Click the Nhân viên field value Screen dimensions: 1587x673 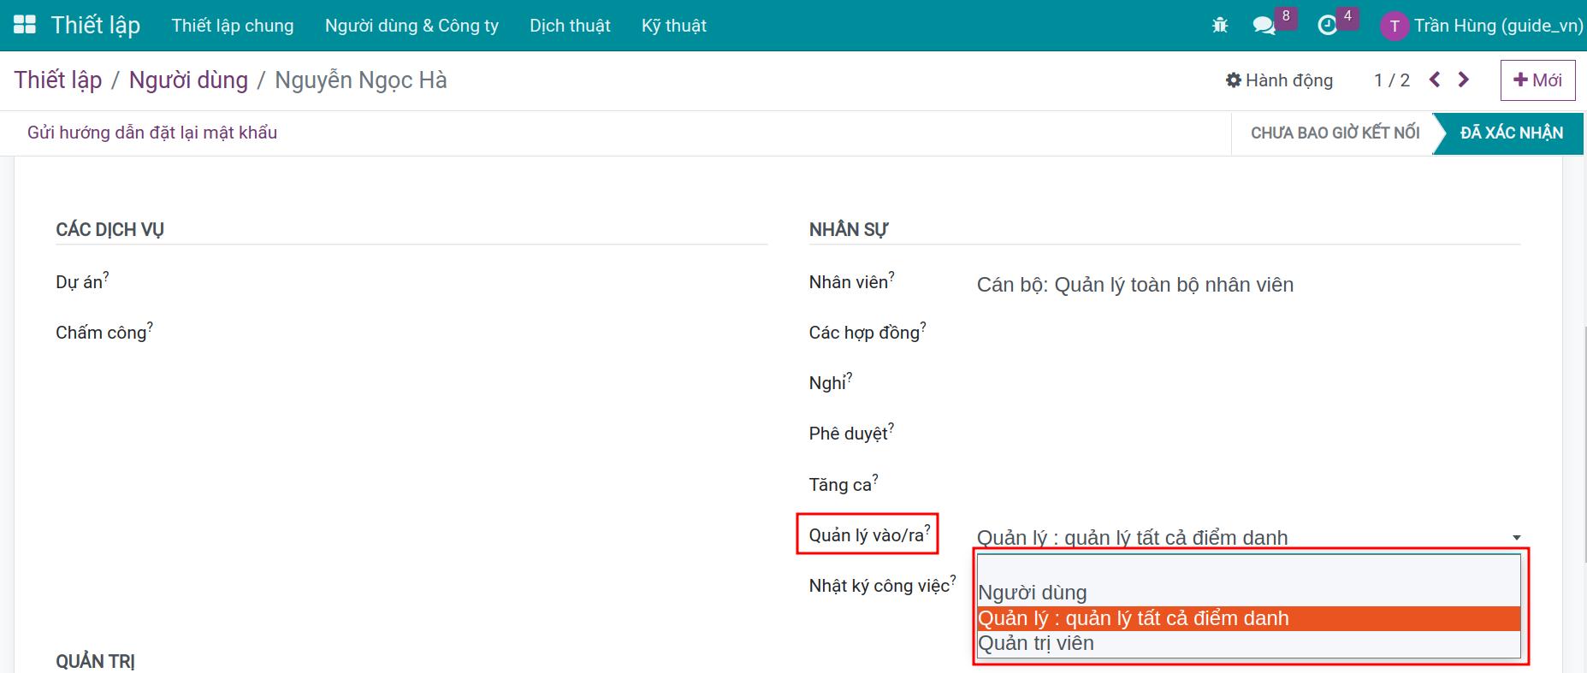tap(1134, 285)
